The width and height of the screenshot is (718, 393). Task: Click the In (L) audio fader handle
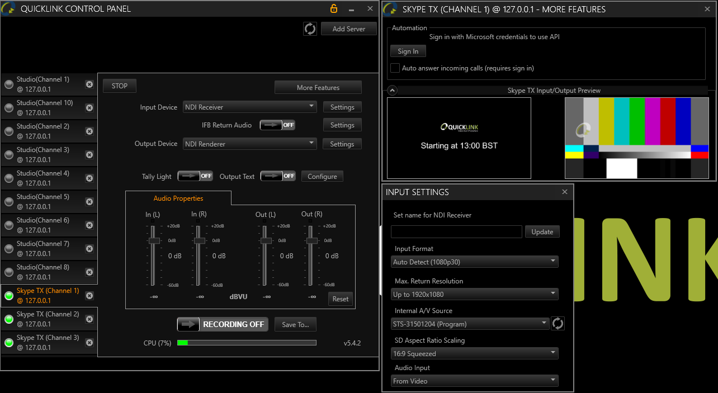[154, 240]
